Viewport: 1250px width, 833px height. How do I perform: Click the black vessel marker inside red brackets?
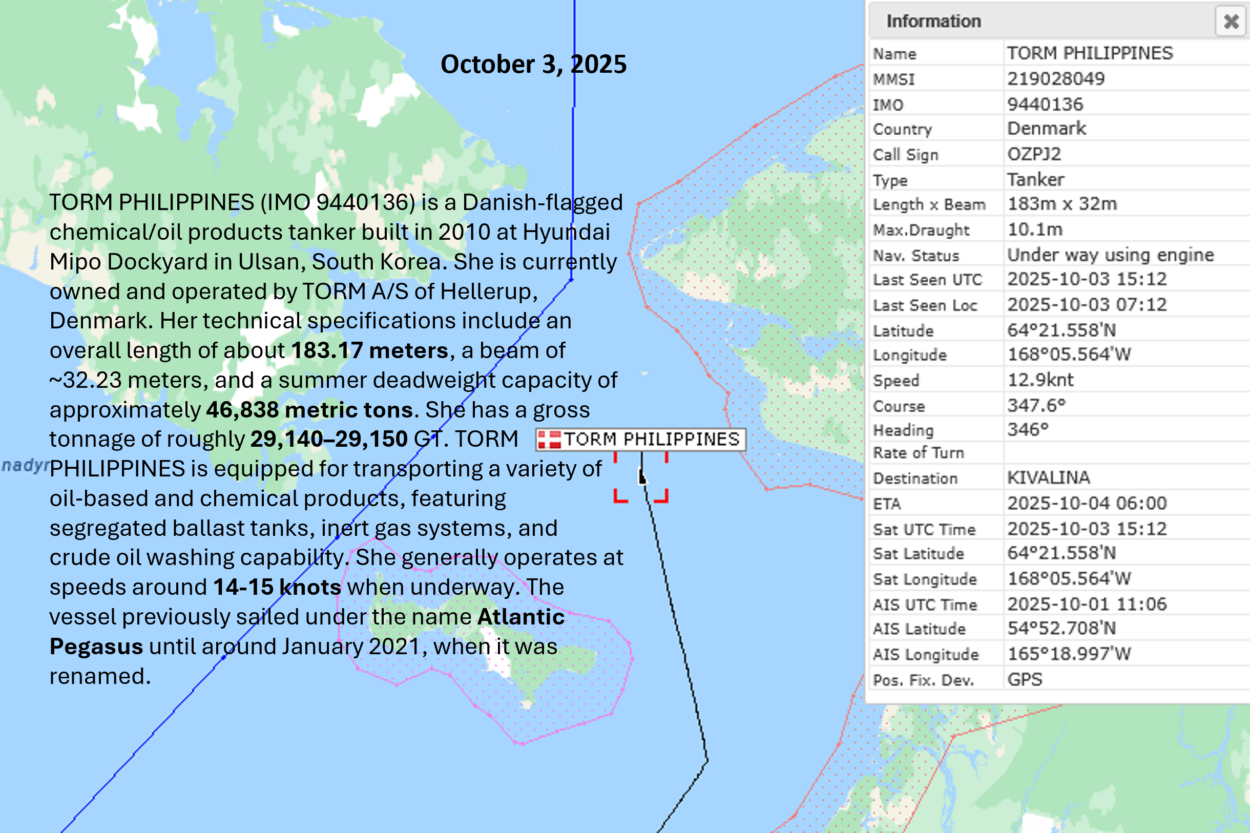[642, 476]
